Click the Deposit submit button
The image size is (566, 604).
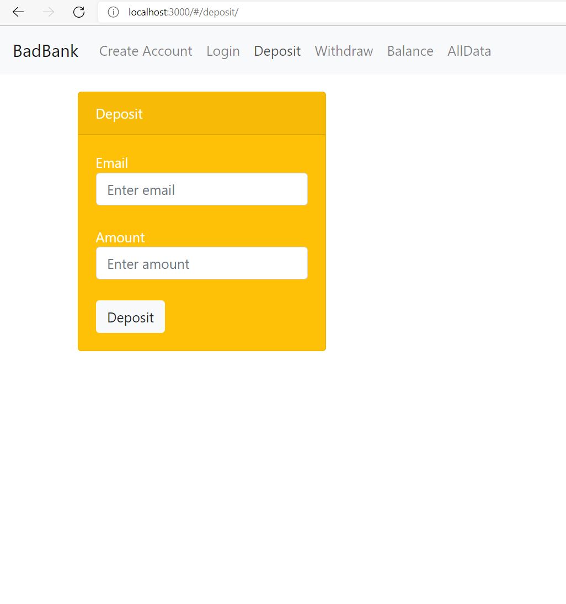point(130,317)
